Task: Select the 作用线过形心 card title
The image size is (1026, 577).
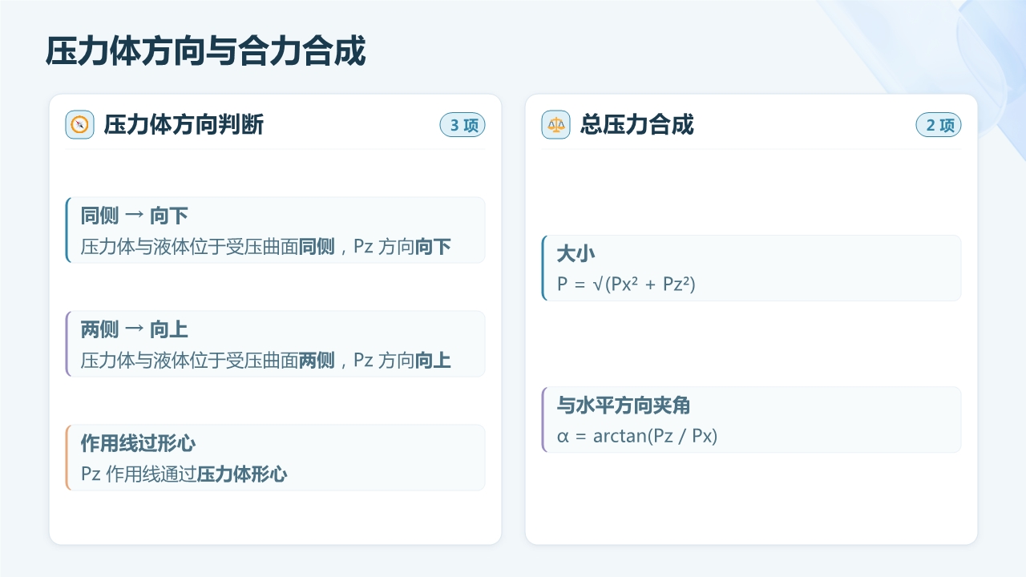Action: click(x=138, y=443)
